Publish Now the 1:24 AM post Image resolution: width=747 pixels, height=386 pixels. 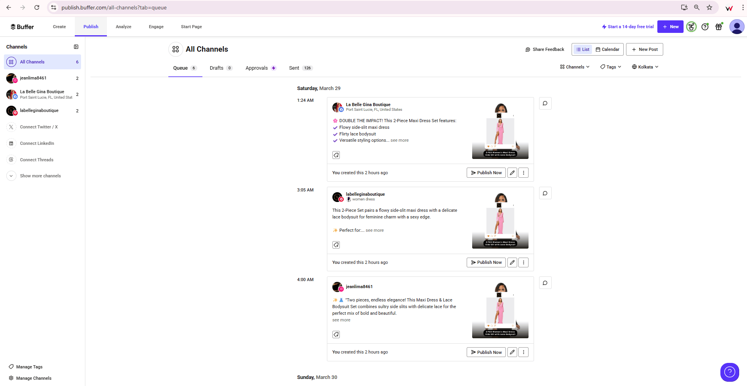click(x=486, y=173)
